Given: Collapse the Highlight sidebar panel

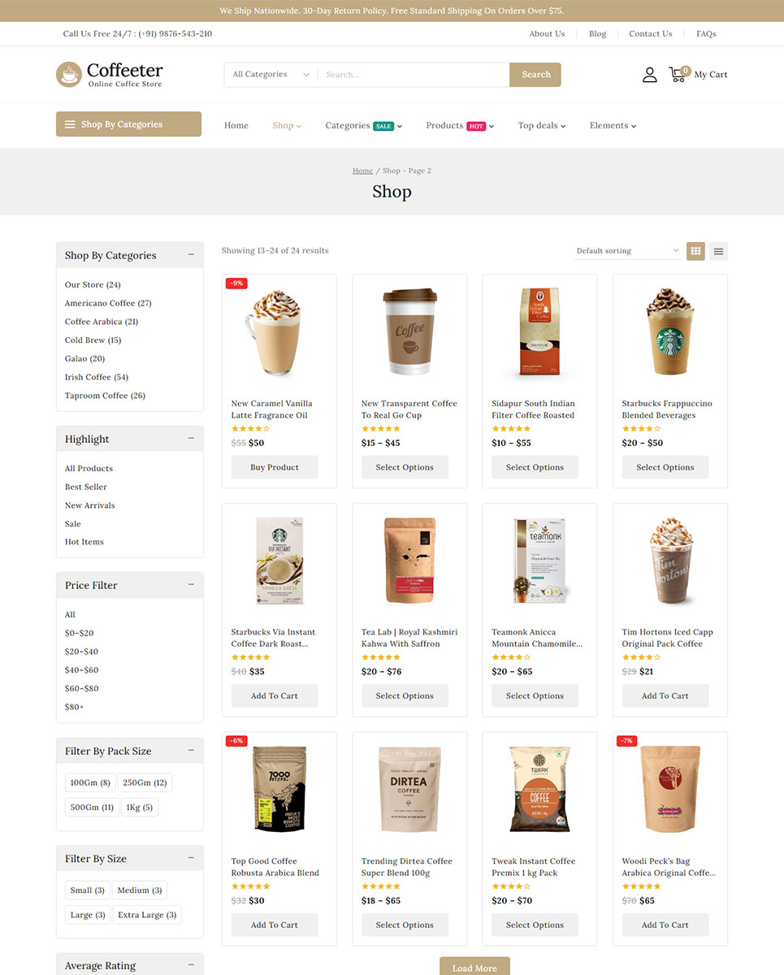Looking at the screenshot, I should [x=191, y=439].
